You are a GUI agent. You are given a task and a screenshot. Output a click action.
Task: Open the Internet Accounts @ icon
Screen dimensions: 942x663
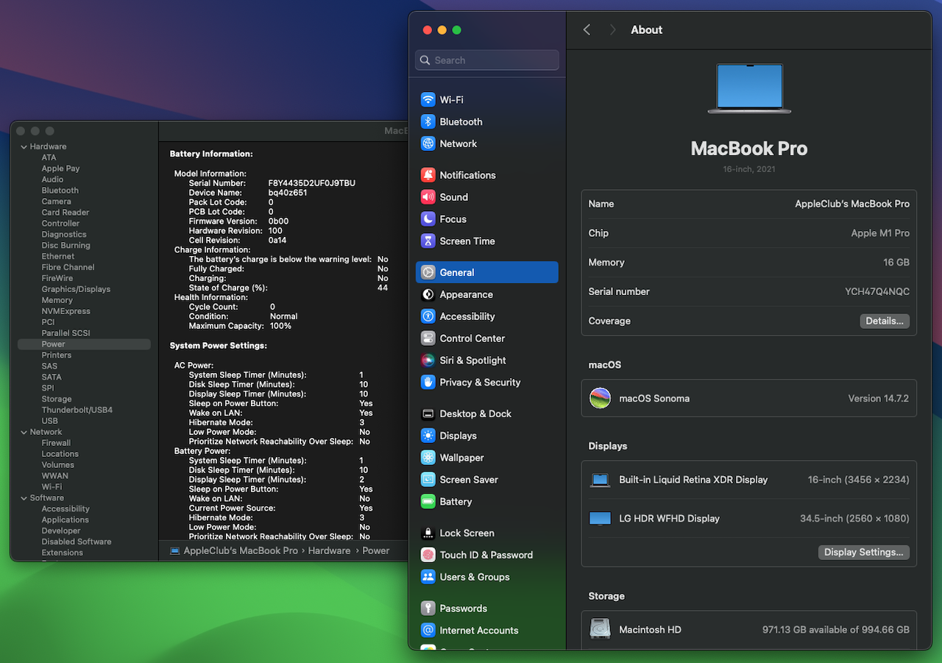click(428, 631)
